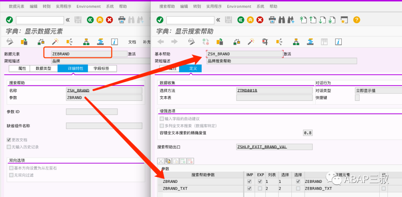
Task: Click Activate wand icon in data element window
Action: tap(55, 42)
